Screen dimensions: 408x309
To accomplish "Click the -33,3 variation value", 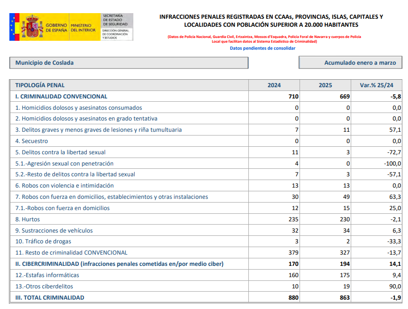I will point(394,241).
